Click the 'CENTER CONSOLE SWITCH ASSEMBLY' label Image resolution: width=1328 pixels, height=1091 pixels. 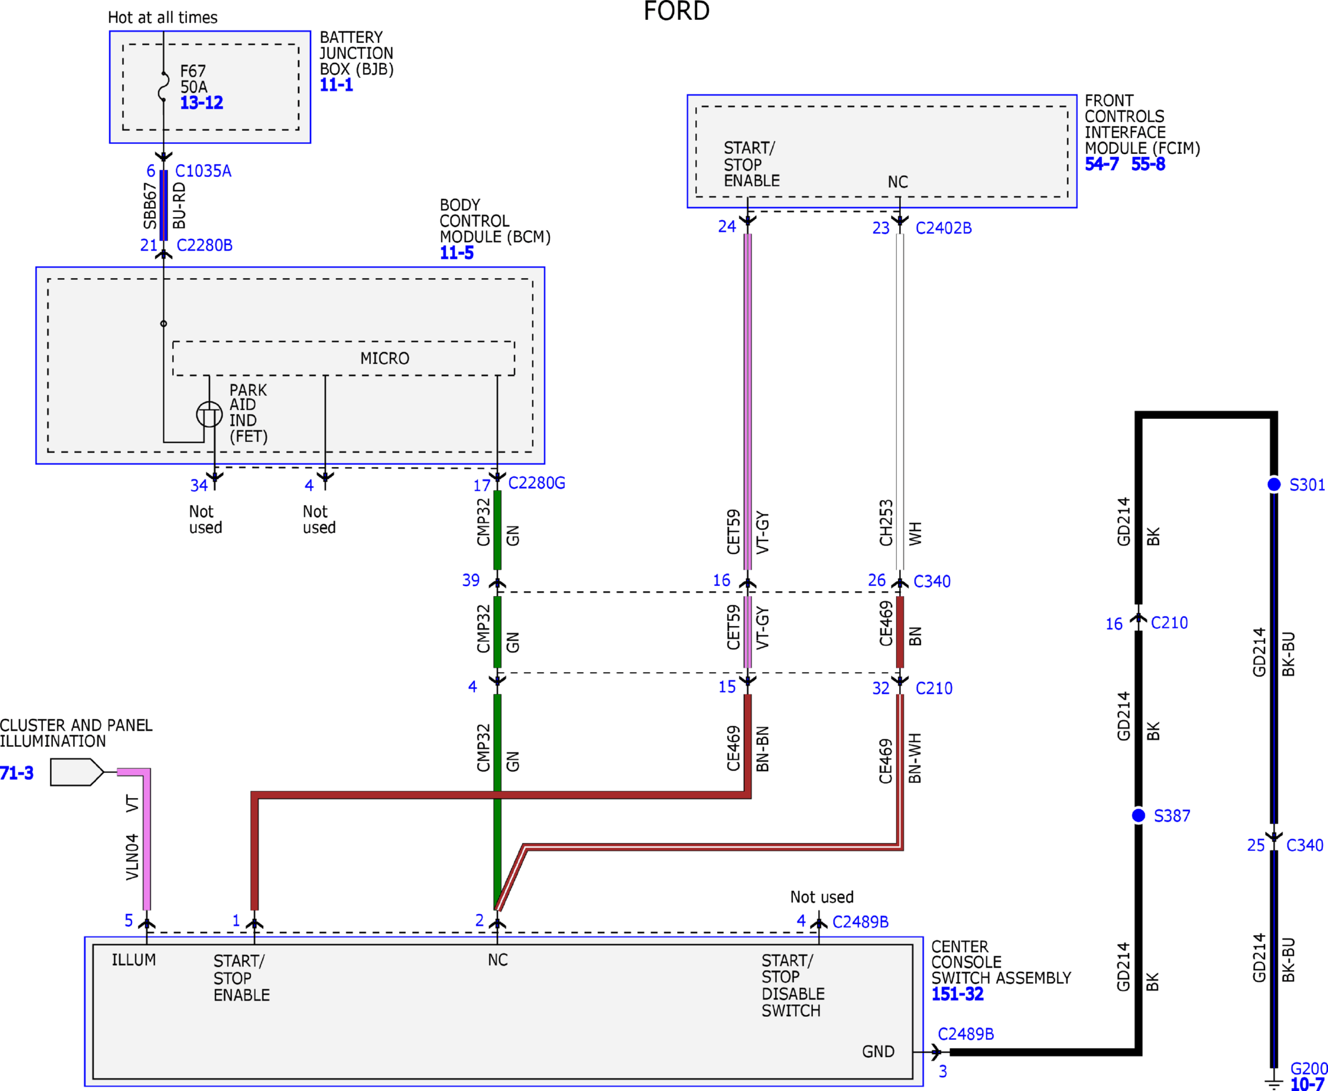1001,962
